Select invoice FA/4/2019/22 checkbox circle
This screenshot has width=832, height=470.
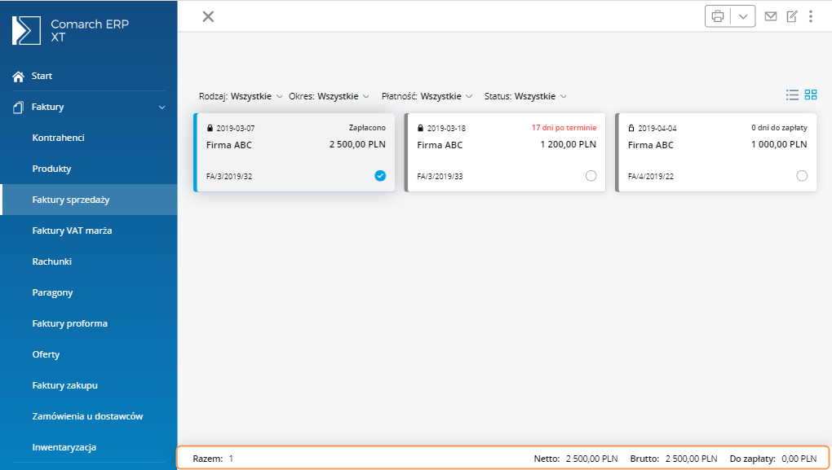802,176
